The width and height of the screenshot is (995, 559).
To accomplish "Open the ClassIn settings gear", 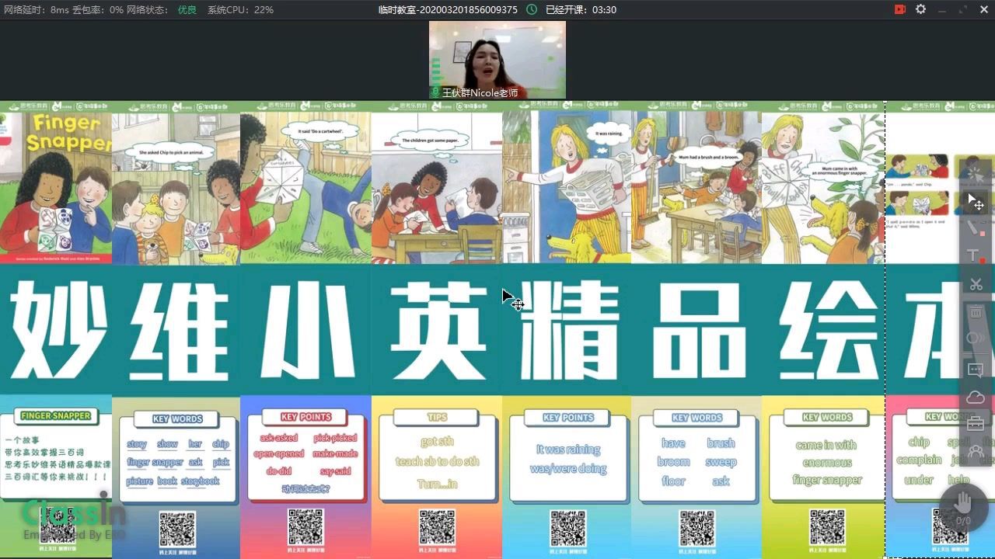I will tap(921, 9).
